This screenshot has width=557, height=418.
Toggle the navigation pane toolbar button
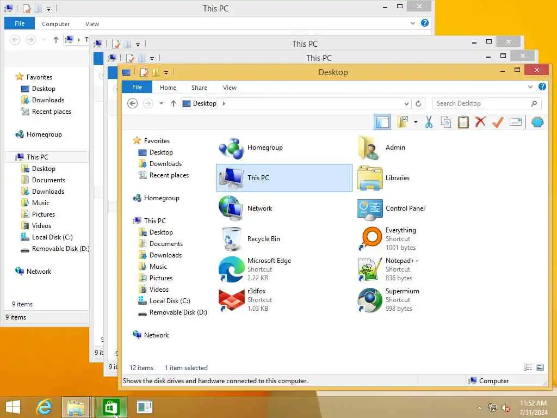pos(382,122)
